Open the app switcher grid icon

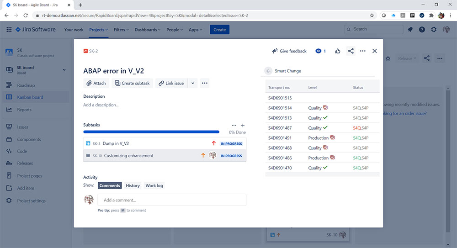click(x=9, y=29)
